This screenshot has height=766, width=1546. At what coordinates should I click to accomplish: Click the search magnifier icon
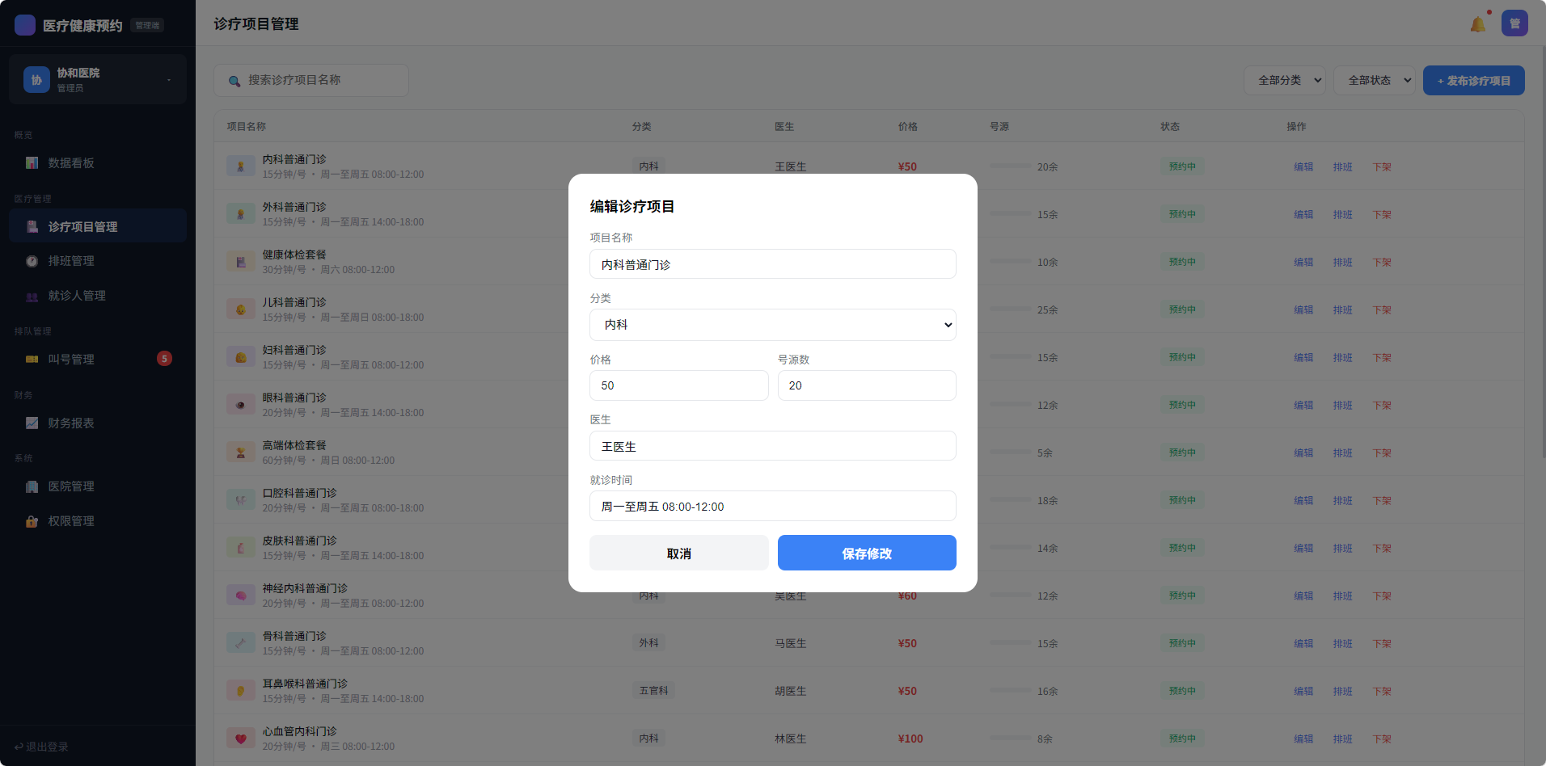coord(234,81)
